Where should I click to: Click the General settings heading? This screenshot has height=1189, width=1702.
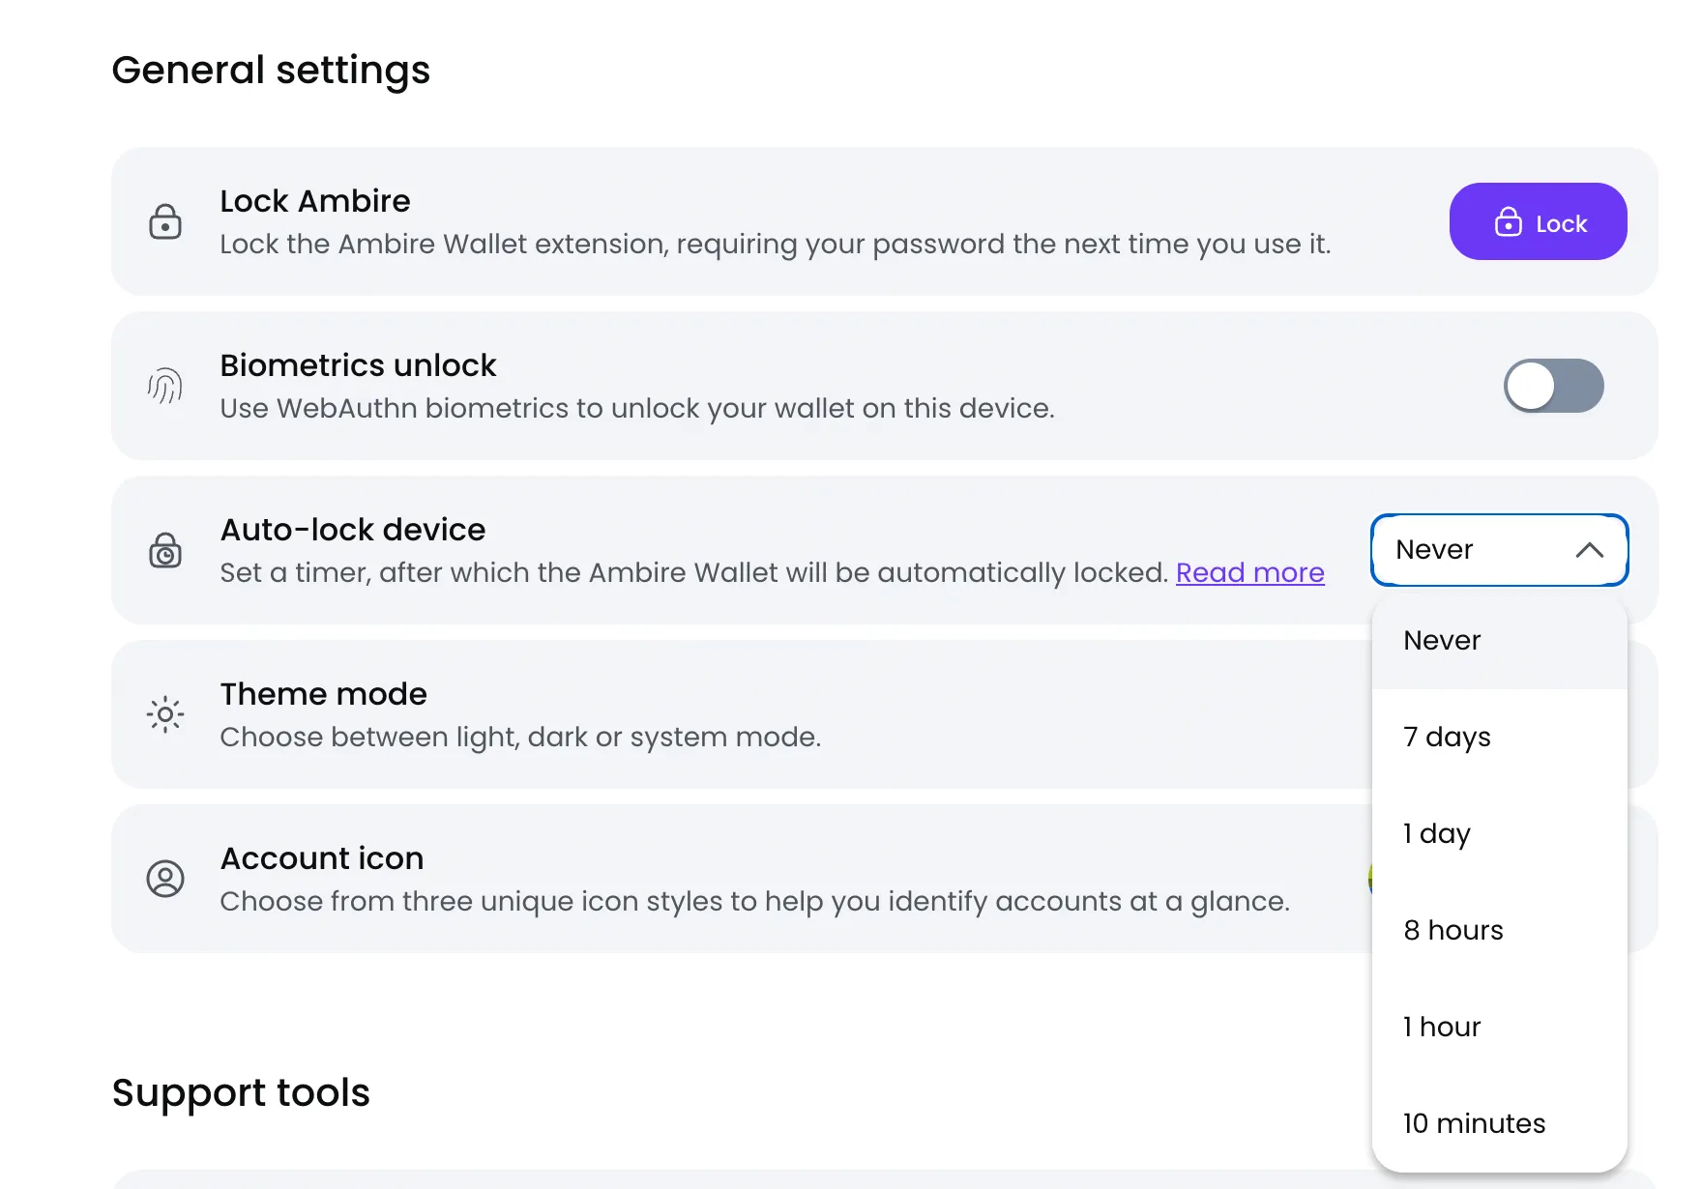271,71
